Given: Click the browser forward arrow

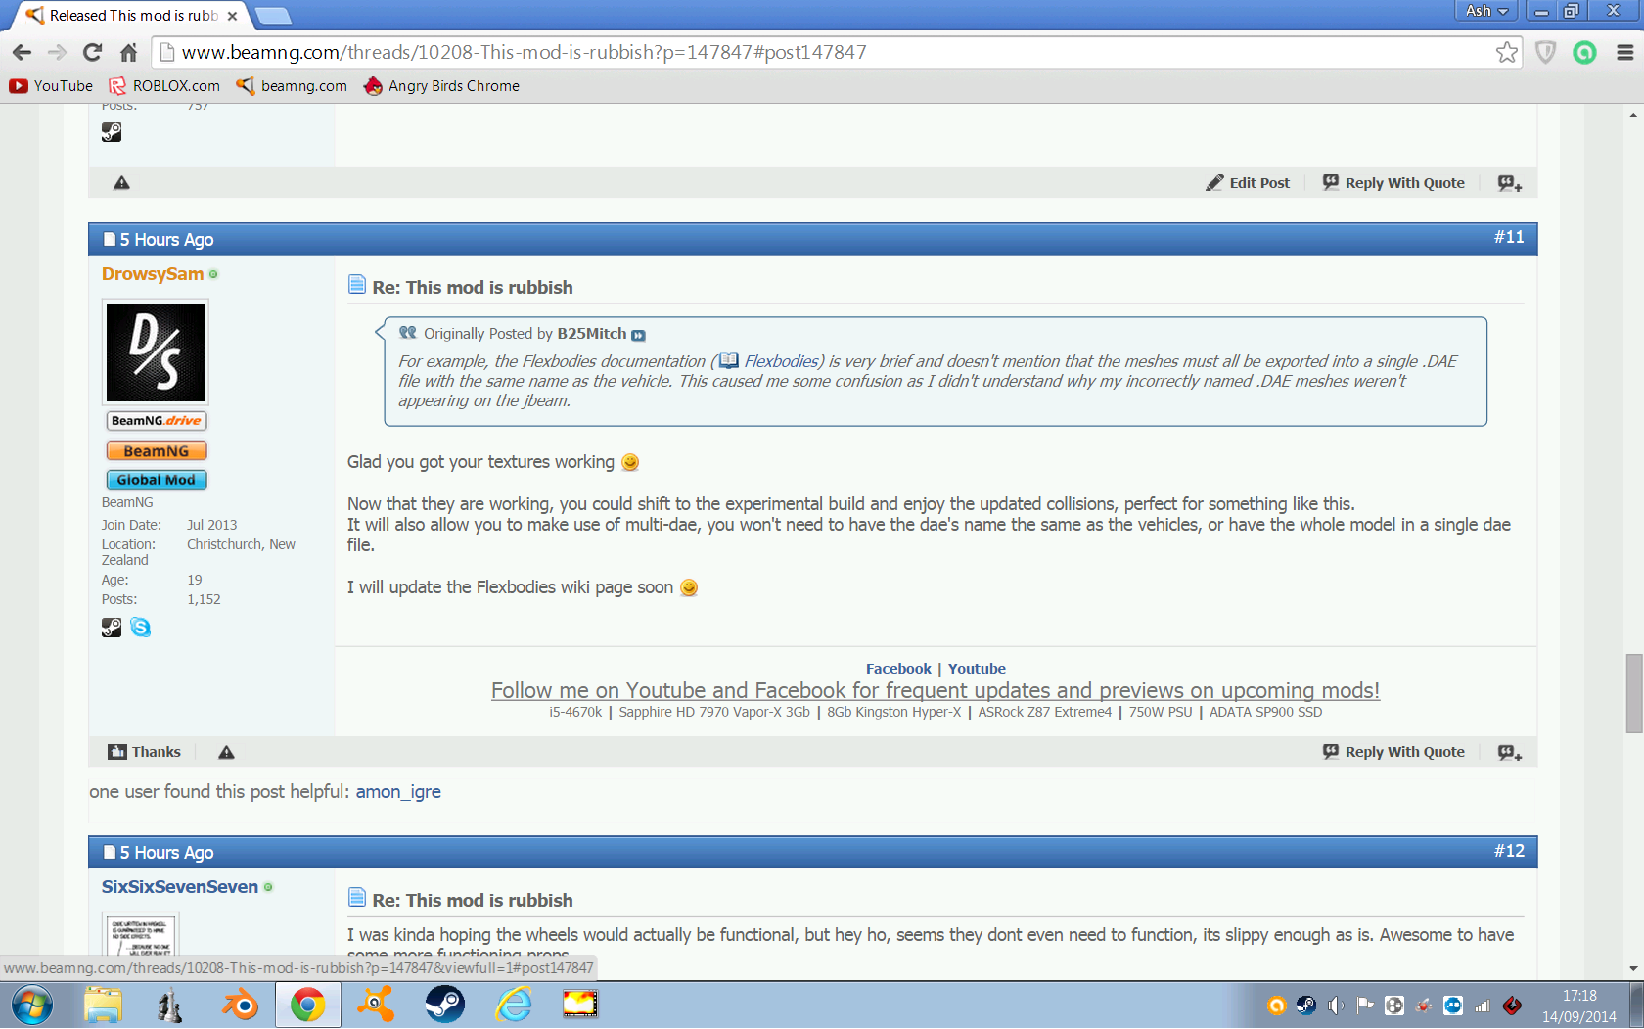Looking at the screenshot, I should [57, 52].
